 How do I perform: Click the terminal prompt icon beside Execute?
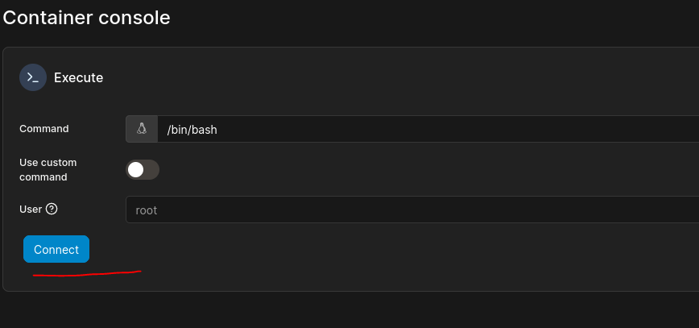(x=33, y=77)
